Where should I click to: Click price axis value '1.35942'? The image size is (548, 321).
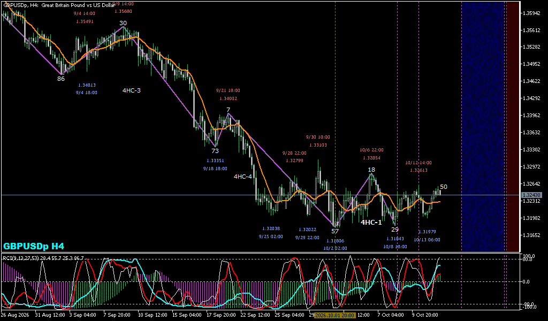pos(531,13)
